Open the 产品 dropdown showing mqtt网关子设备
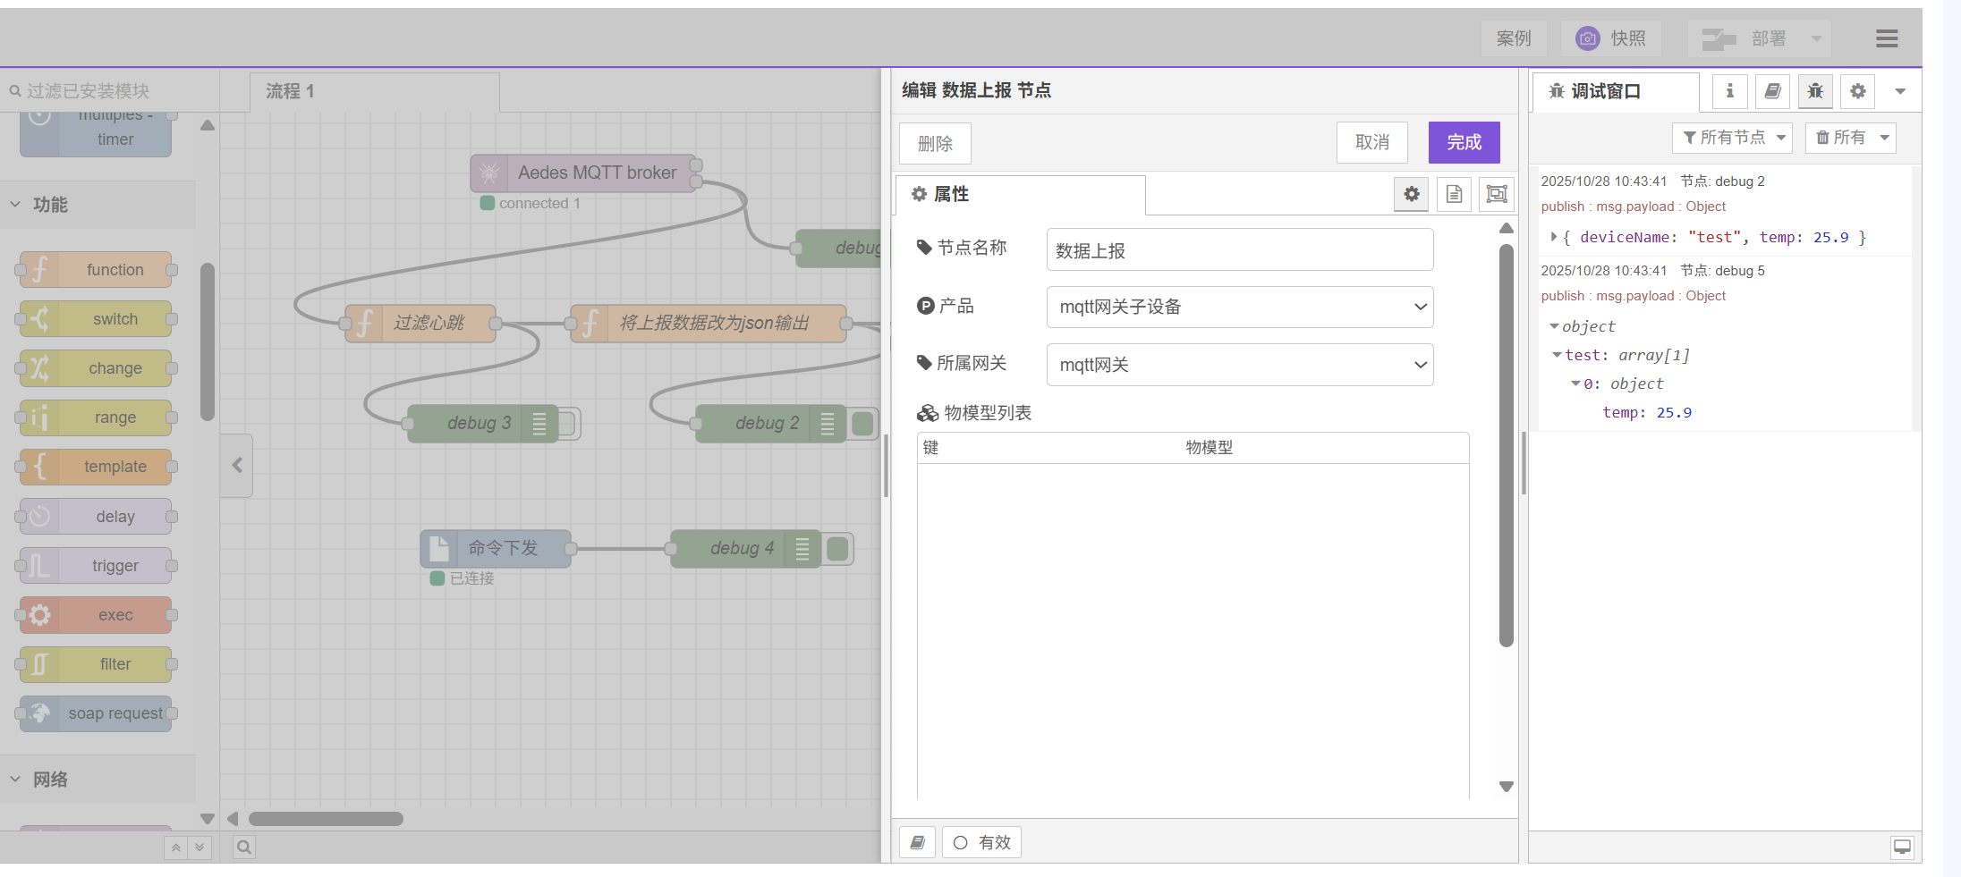Screen dimensions: 1961x877 (1239, 307)
